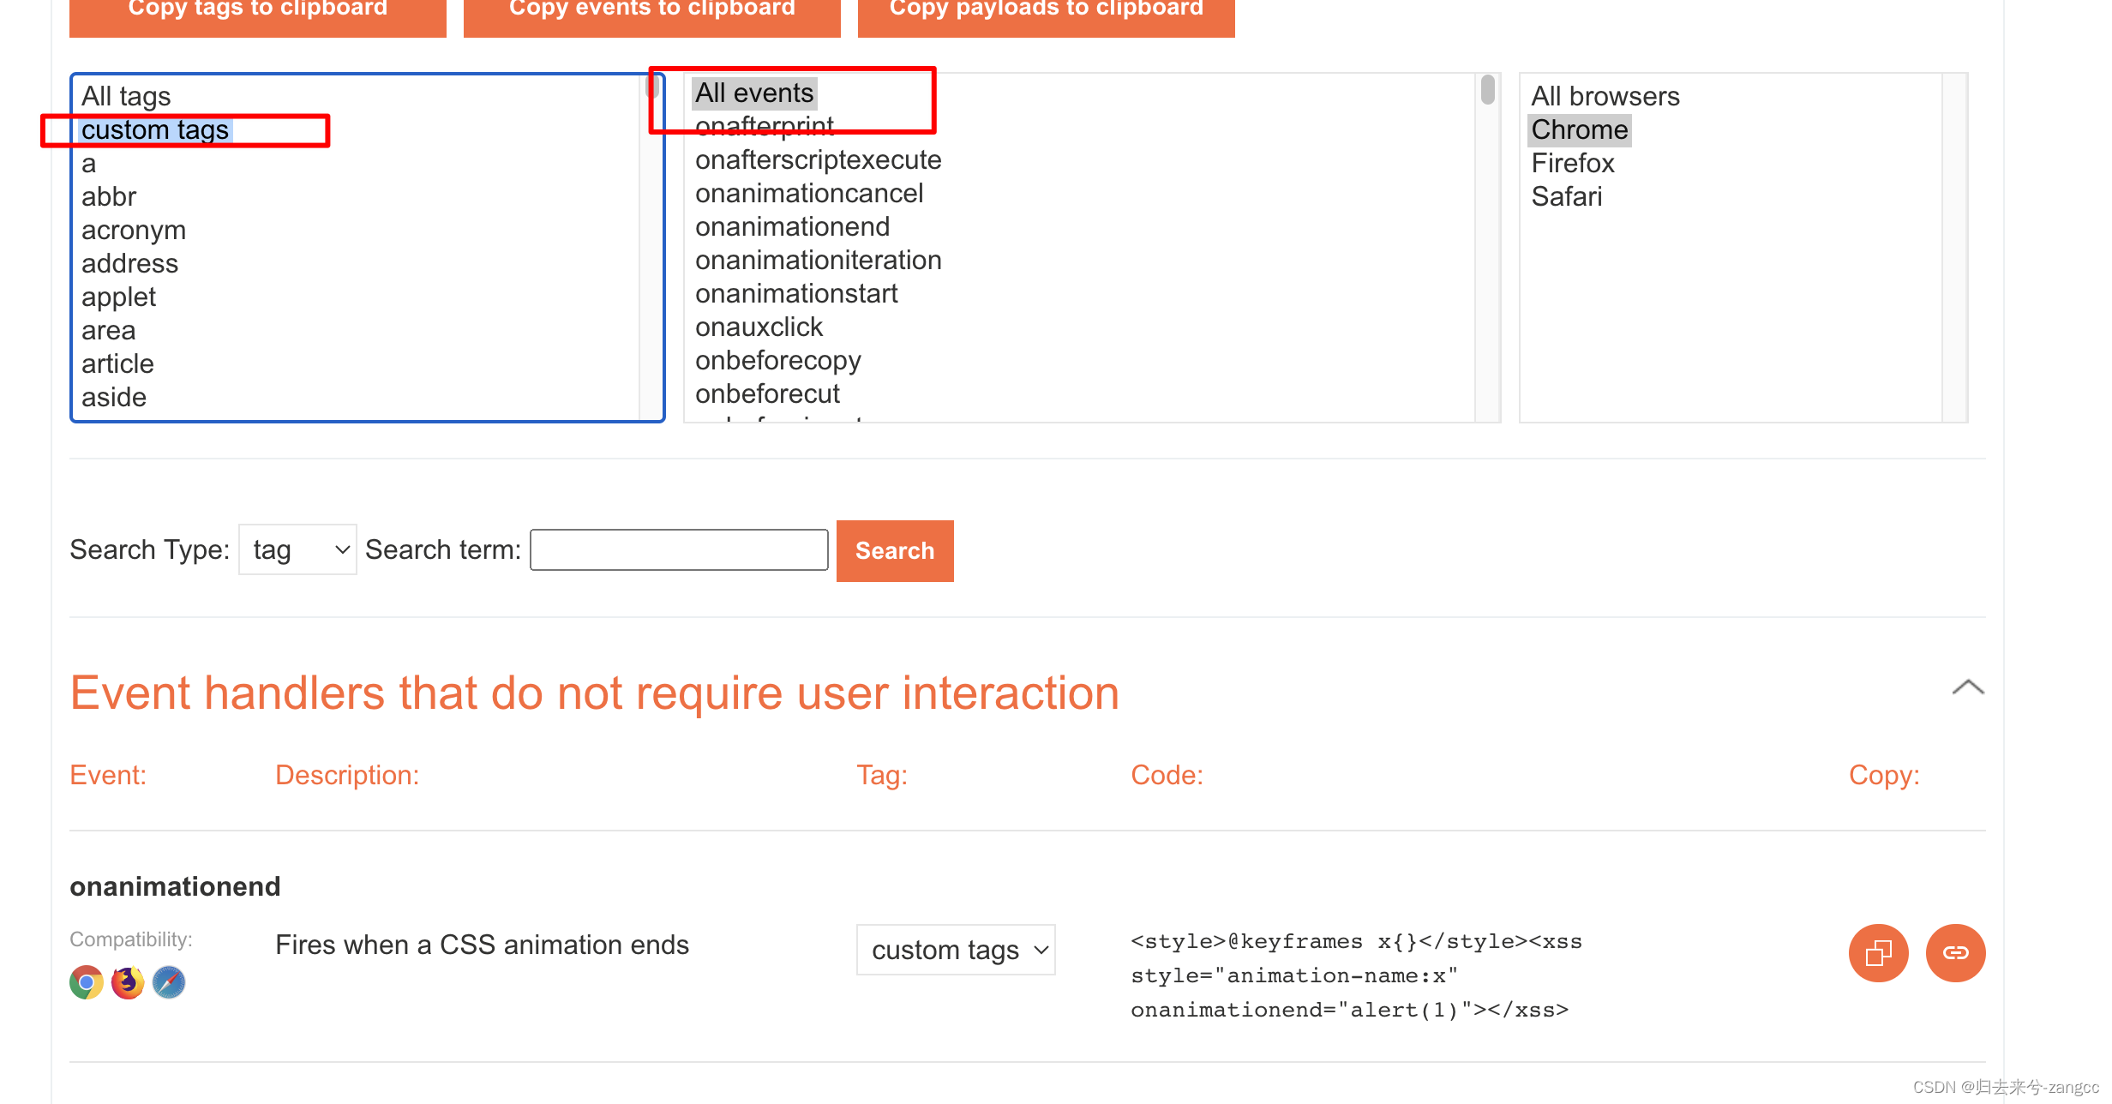
Task: Select onanimationstart event
Action: (x=796, y=293)
